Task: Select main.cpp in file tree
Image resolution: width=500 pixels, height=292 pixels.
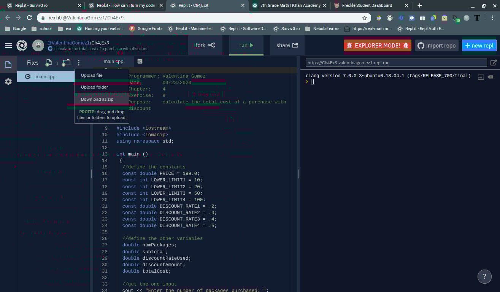Action: tap(46, 76)
